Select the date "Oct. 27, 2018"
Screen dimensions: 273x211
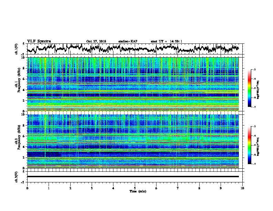(96, 41)
